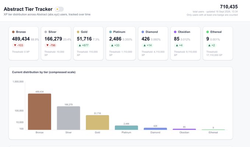Click the Gold threshold 110,000 XP text
The image size is (250, 147).
[x=87, y=53]
